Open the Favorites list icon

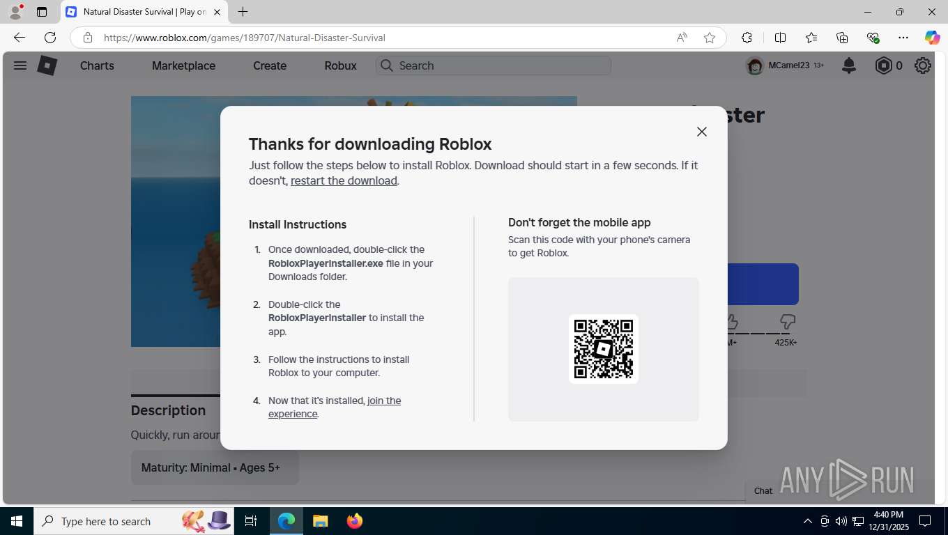pos(811,38)
